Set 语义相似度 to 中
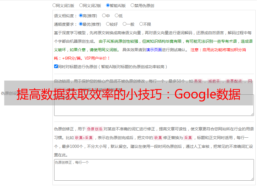The width and height of the screenshot is (257, 186). [x=104, y=16]
